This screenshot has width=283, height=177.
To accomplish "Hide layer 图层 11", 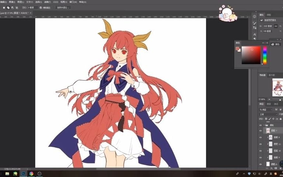I will (261, 144).
